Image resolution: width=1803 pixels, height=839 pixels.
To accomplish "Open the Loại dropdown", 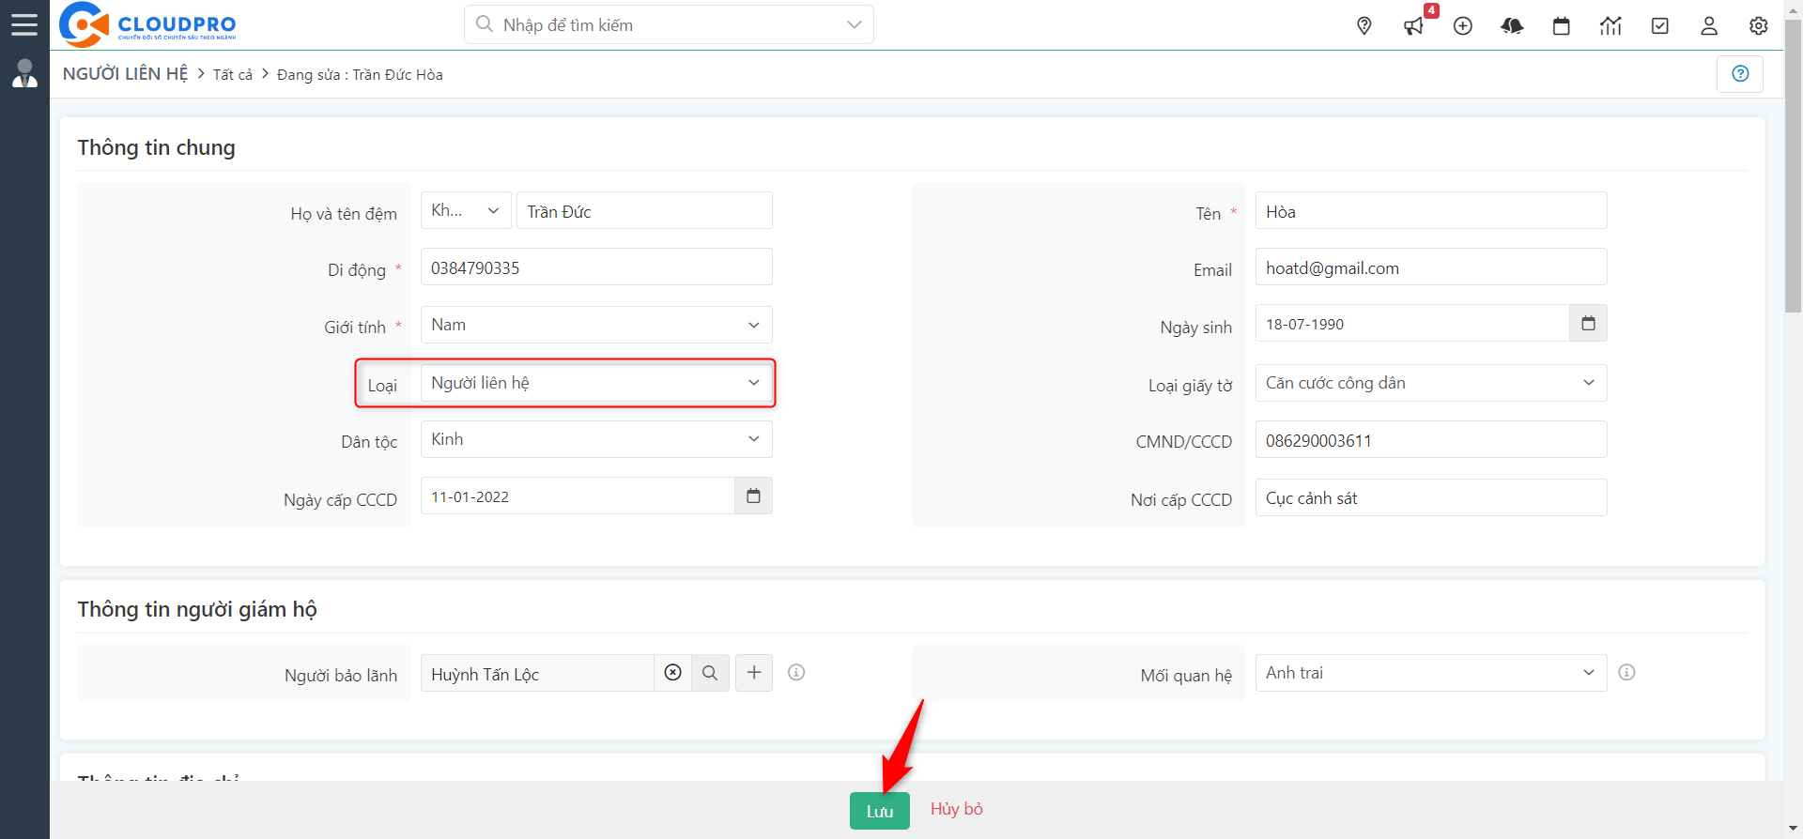I will click(596, 383).
